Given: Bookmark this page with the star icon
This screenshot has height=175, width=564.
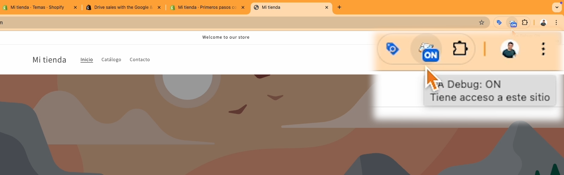Looking at the screenshot, I should click(482, 22).
